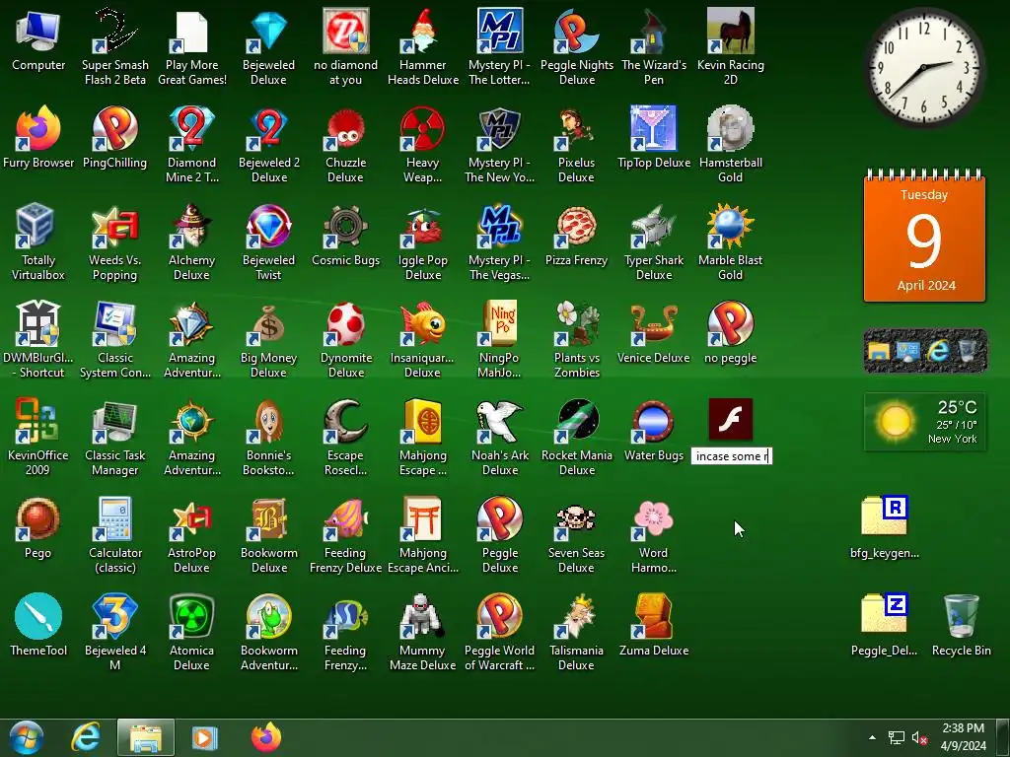
Task: Select Seven Seas Deluxe skull icon
Action: pyautogui.click(x=576, y=518)
